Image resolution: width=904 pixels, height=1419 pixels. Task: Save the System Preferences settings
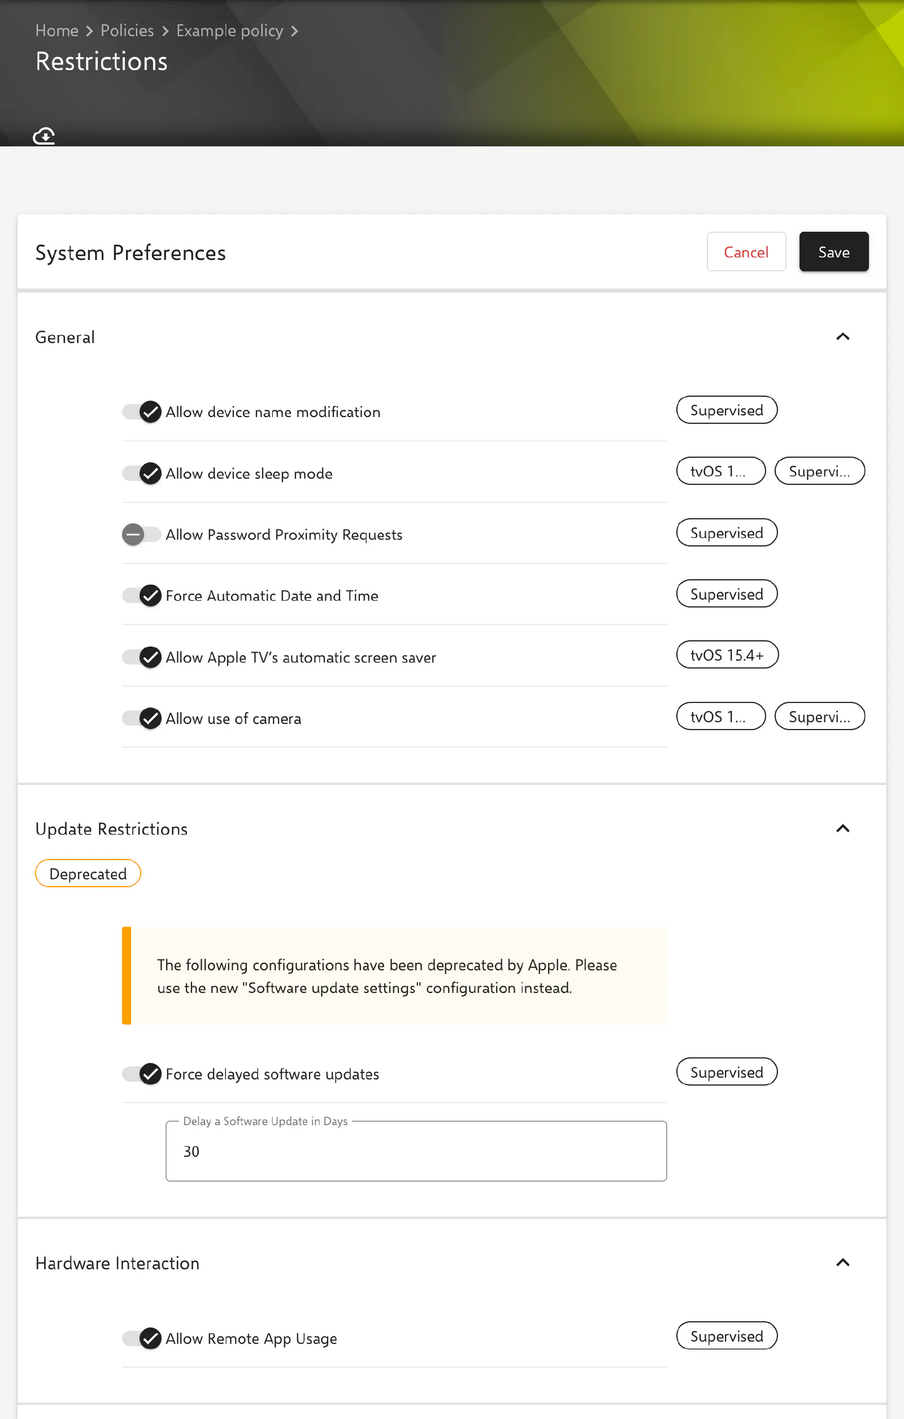833,251
